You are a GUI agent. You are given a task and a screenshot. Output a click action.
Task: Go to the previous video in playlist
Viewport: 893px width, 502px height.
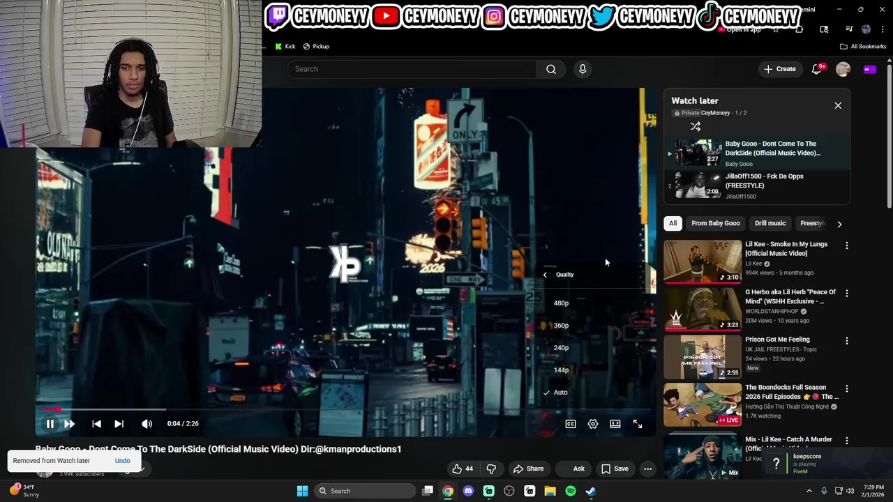(97, 424)
